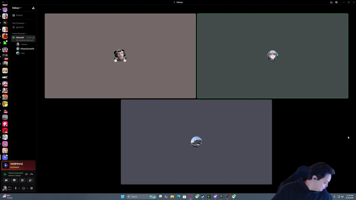Deafen with the headphones icon
The height and width of the screenshot is (200, 356).
coord(24,188)
